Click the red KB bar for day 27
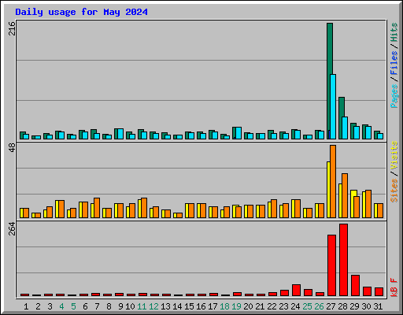Screen dimensions: 403x315 tap(331, 265)
